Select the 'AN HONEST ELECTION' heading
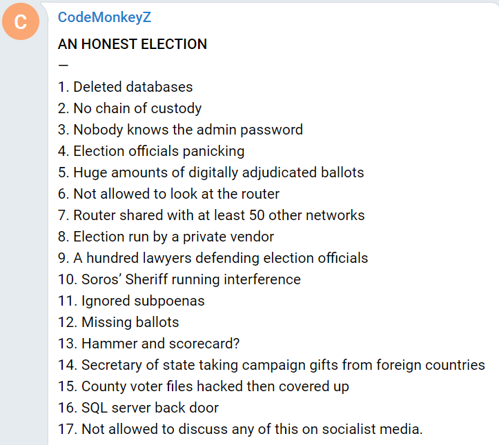Image resolution: width=499 pixels, height=445 pixels. 133,44
